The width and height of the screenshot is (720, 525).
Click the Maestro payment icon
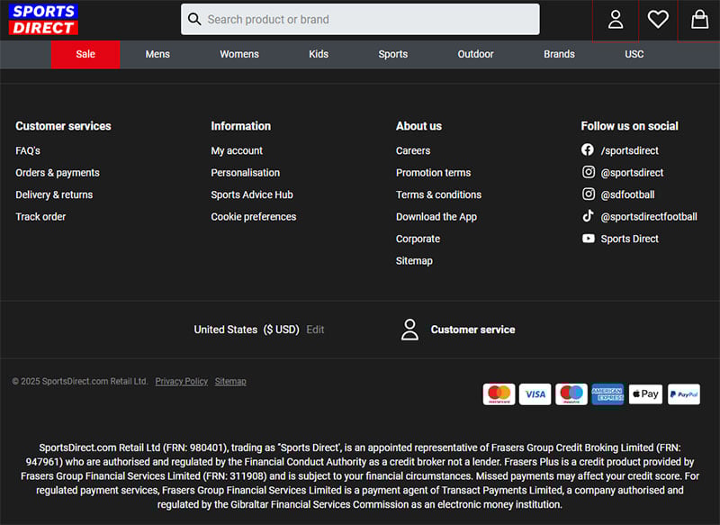click(x=571, y=394)
